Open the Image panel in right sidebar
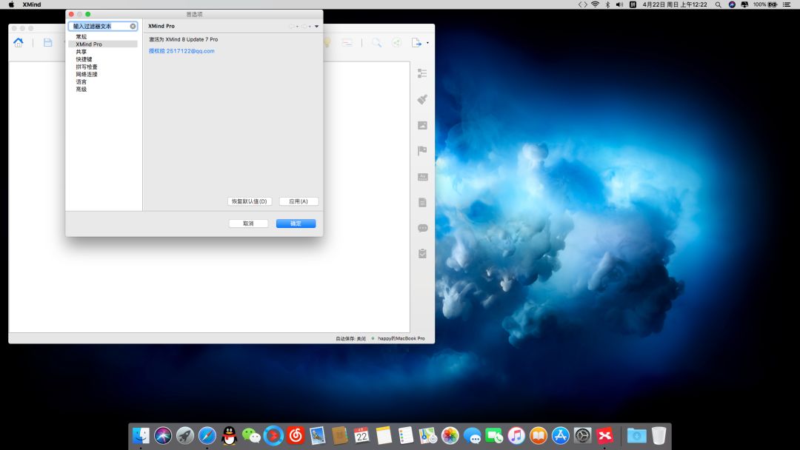The width and height of the screenshot is (800, 450). point(422,125)
